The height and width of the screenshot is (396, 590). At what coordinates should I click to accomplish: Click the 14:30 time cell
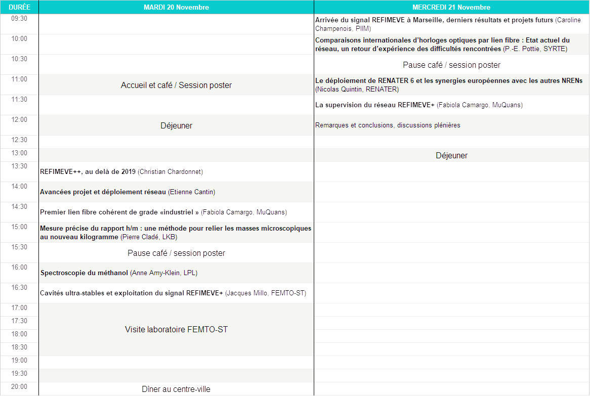[x=19, y=212]
